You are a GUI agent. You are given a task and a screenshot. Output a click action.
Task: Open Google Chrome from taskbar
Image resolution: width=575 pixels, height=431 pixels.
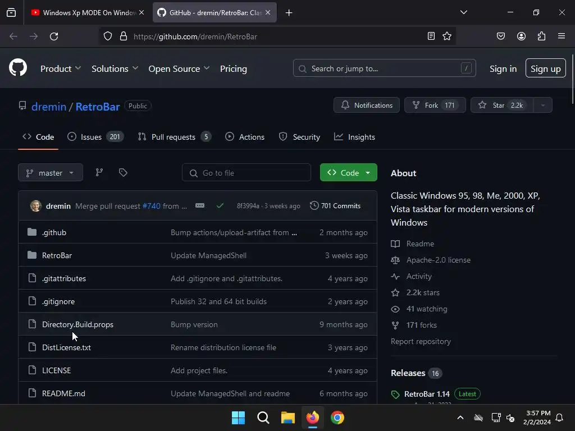point(337,418)
